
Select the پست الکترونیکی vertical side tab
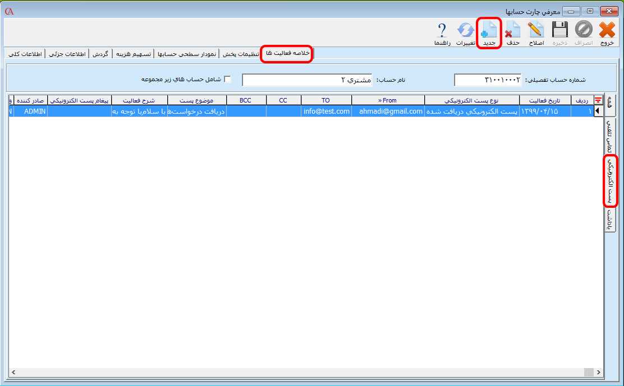[610, 181]
